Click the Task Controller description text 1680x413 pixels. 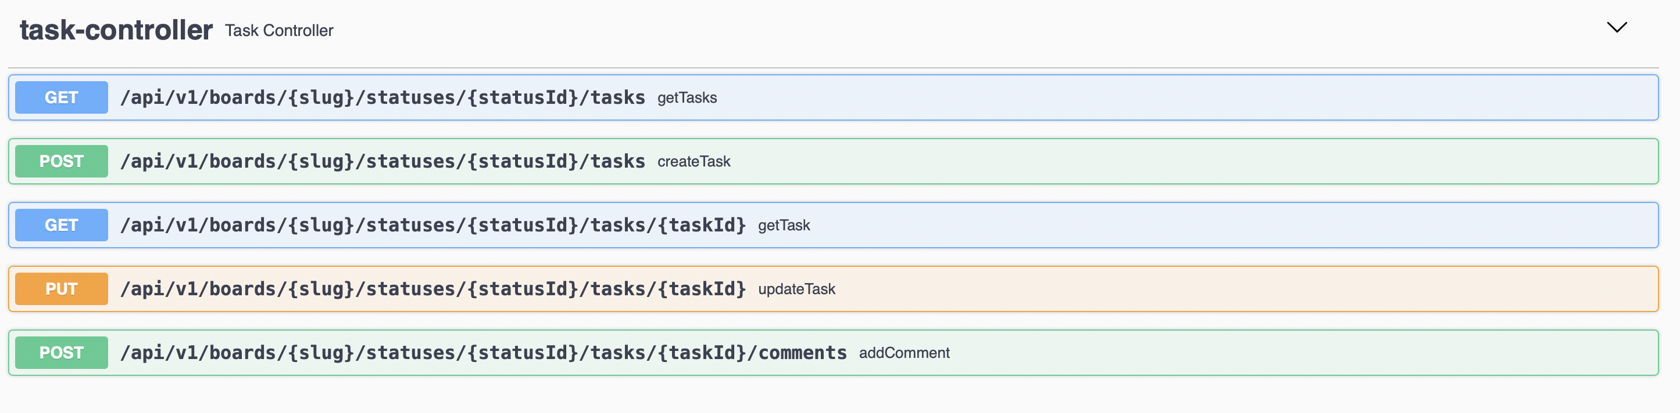click(279, 31)
